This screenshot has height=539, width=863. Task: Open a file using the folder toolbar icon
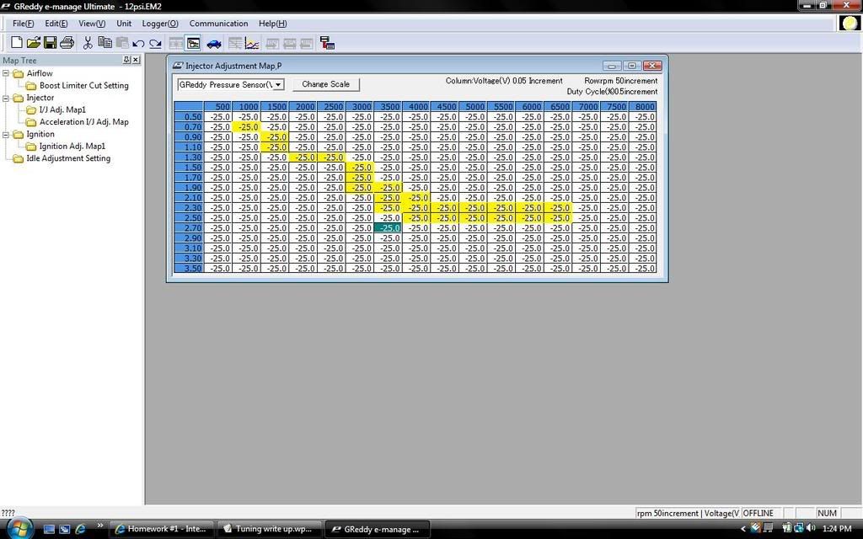click(x=34, y=43)
